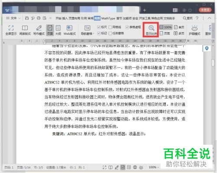This screenshot has width=217, height=173.
Task: Open the 开发工具 Developer tab
Action: [x=145, y=18]
